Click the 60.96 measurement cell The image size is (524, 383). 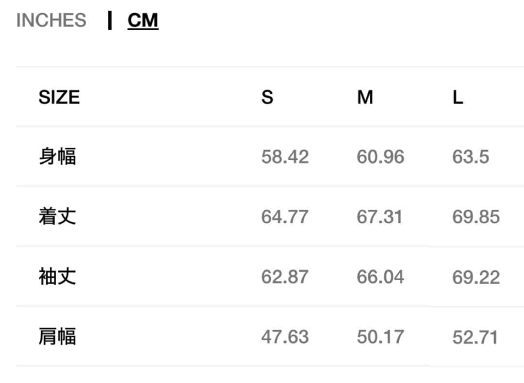pyautogui.click(x=380, y=157)
